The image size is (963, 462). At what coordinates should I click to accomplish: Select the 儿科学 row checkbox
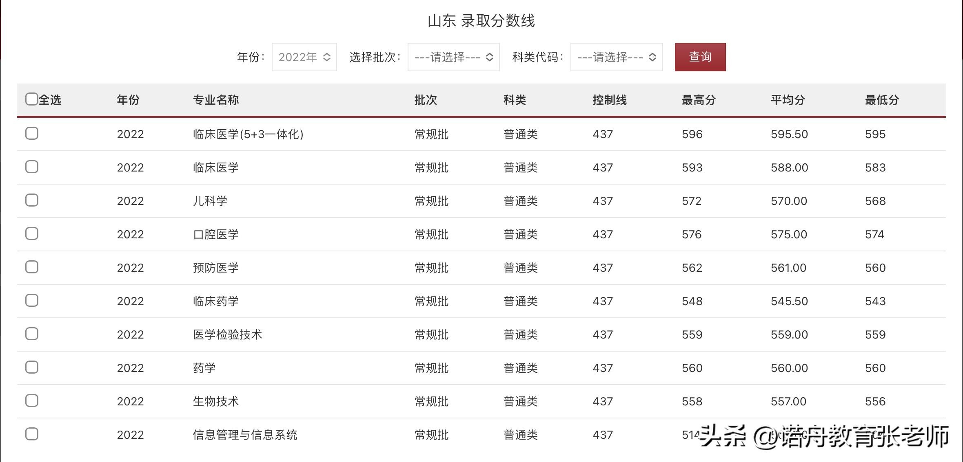(x=32, y=200)
